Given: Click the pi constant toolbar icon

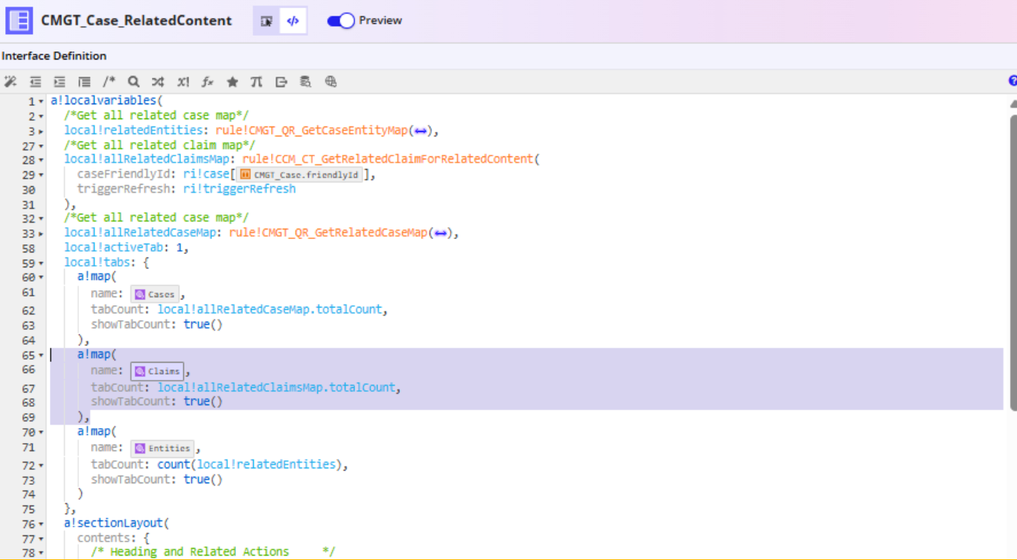Looking at the screenshot, I should click(x=256, y=82).
